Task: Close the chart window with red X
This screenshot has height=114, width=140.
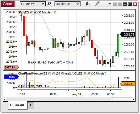Action: (x=135, y=4)
